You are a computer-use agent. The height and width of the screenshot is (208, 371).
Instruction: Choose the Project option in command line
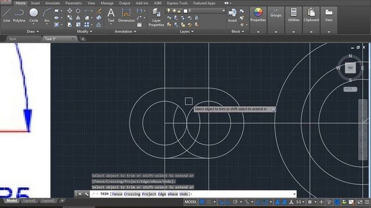click(x=149, y=194)
